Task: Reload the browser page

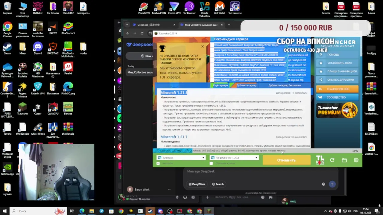Action: [142, 33]
